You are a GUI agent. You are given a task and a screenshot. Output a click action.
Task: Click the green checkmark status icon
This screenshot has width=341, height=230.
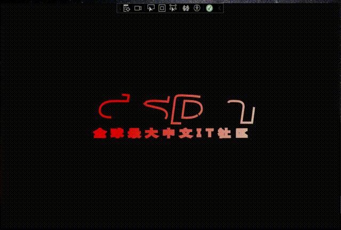pos(209,9)
